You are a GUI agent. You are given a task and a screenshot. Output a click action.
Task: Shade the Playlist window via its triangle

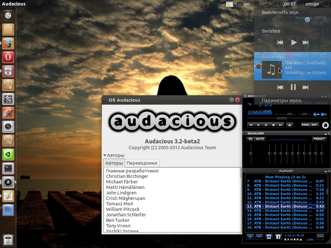pos(326,171)
